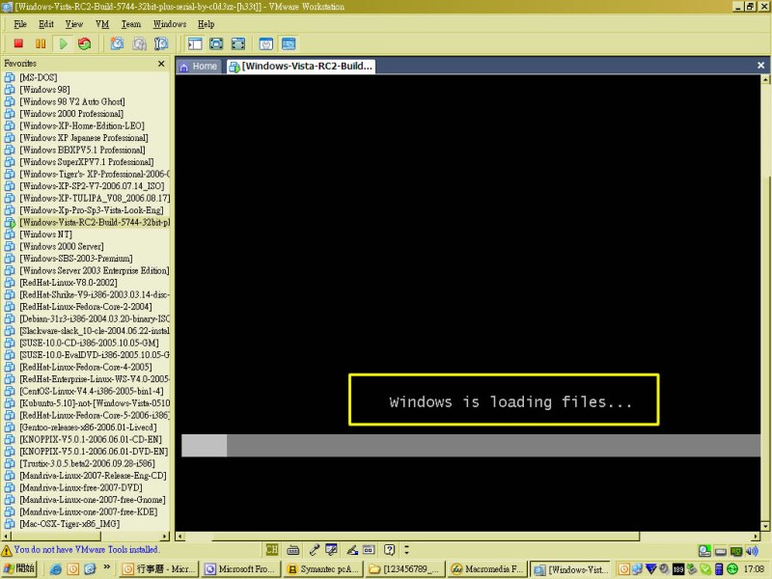Viewport: 772px width, 579px height.
Task: Select [Windows NT] in Favorites
Action: [x=45, y=234]
